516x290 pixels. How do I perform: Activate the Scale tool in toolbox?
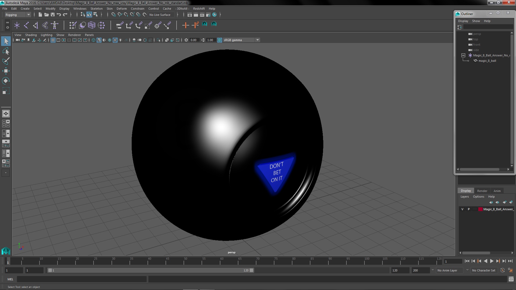6,91
